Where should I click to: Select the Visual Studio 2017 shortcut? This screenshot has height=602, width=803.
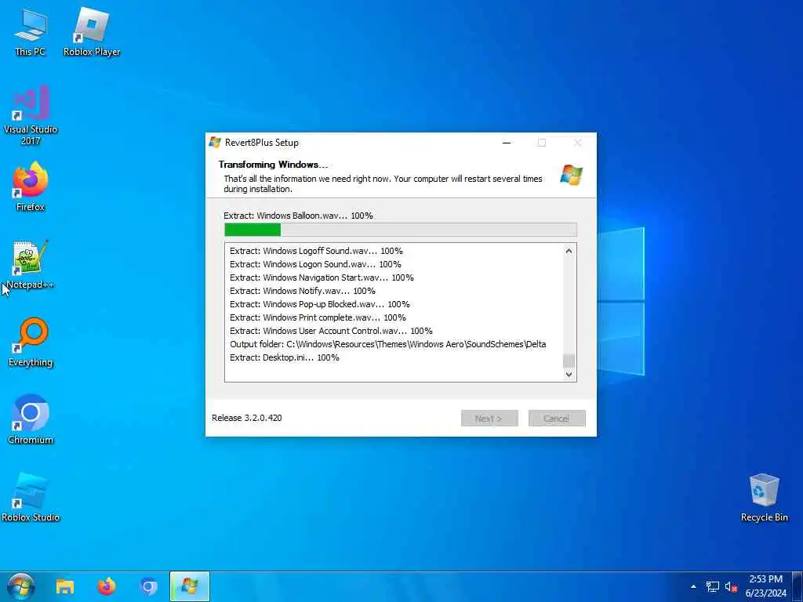[x=31, y=114]
